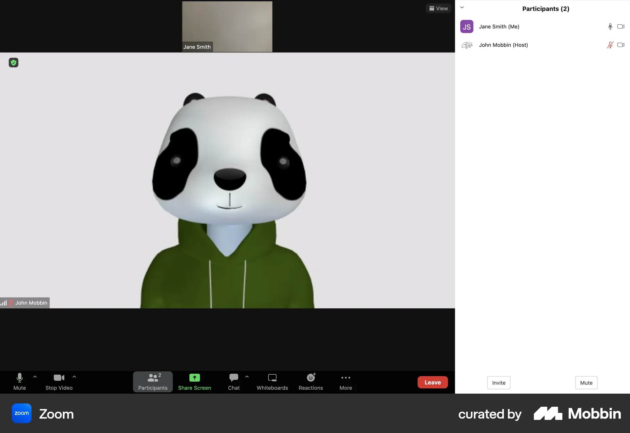Open the View menu

[x=438, y=8]
